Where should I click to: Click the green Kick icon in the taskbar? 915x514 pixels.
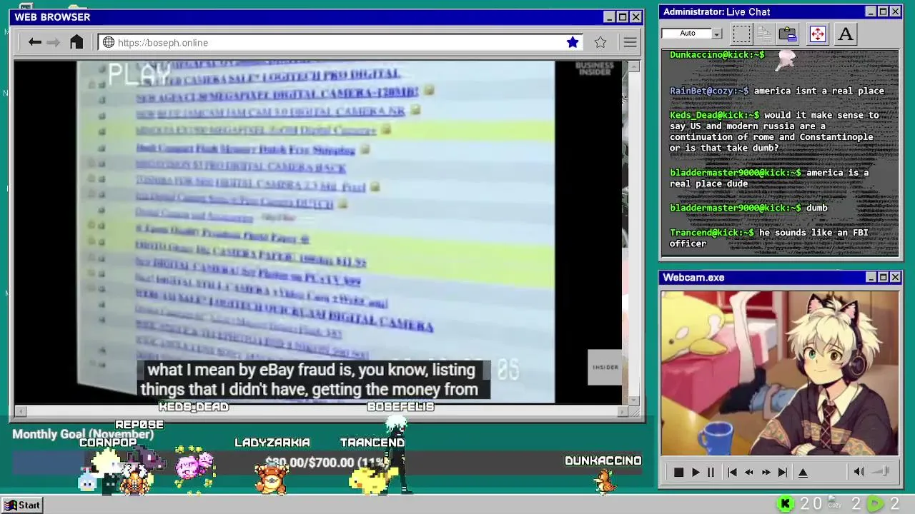click(786, 504)
